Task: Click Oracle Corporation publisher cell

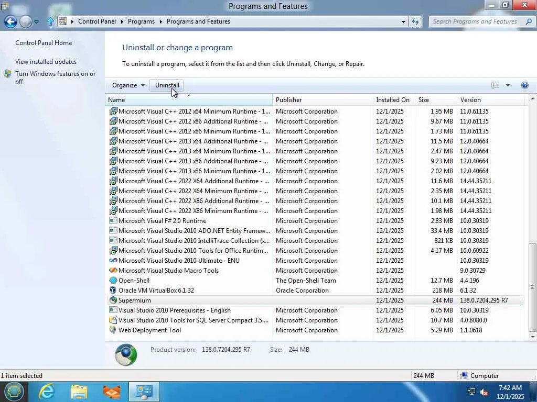Action: pyautogui.click(x=302, y=290)
